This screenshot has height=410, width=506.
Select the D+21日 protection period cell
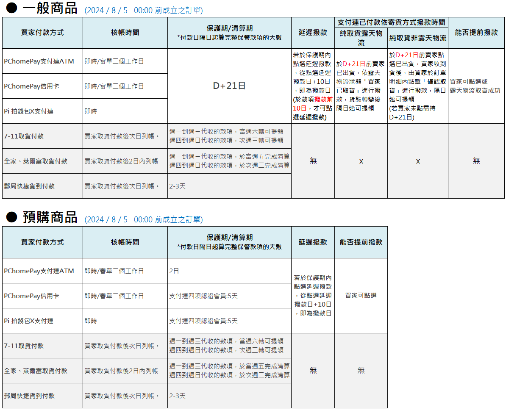pyautogui.click(x=229, y=86)
